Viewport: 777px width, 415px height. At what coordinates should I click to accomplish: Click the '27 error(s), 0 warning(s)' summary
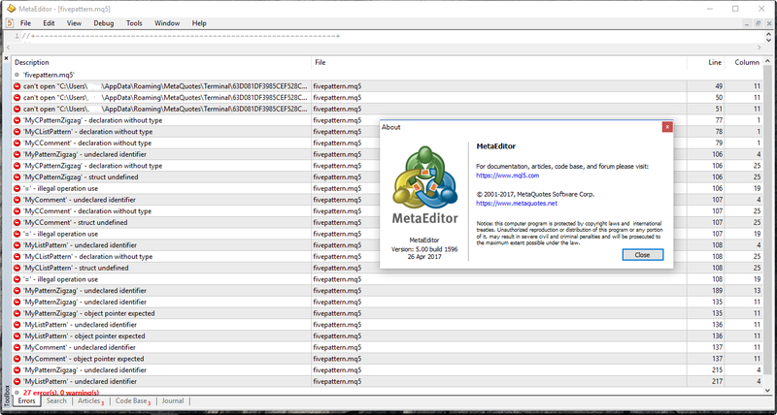(63, 392)
